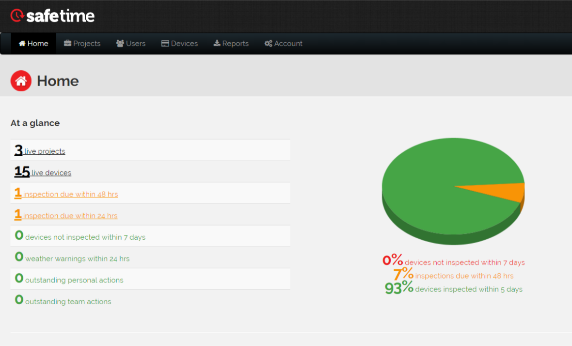
Task: Switch to the Devices nav tab
Action: point(179,44)
